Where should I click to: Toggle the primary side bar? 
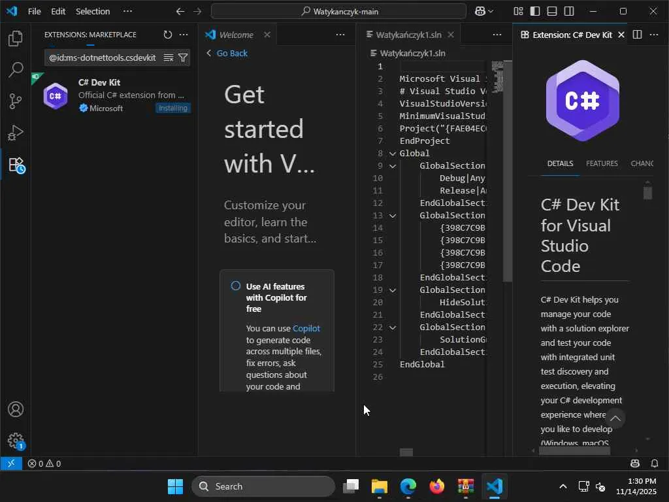[x=535, y=12]
